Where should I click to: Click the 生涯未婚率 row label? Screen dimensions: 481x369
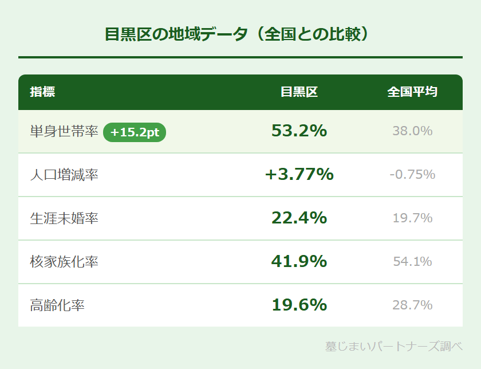tap(64, 218)
